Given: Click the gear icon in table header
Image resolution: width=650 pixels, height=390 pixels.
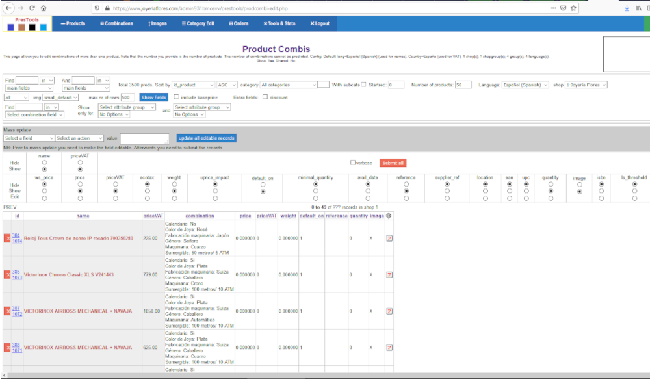Looking at the screenshot, I should click(x=389, y=216).
